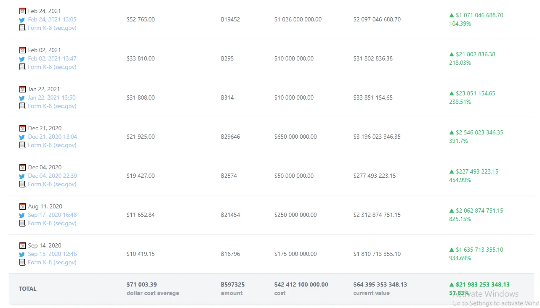This screenshot has width=540, height=308.
Task: Click the ₿29646 amount cell
Action: (230, 137)
